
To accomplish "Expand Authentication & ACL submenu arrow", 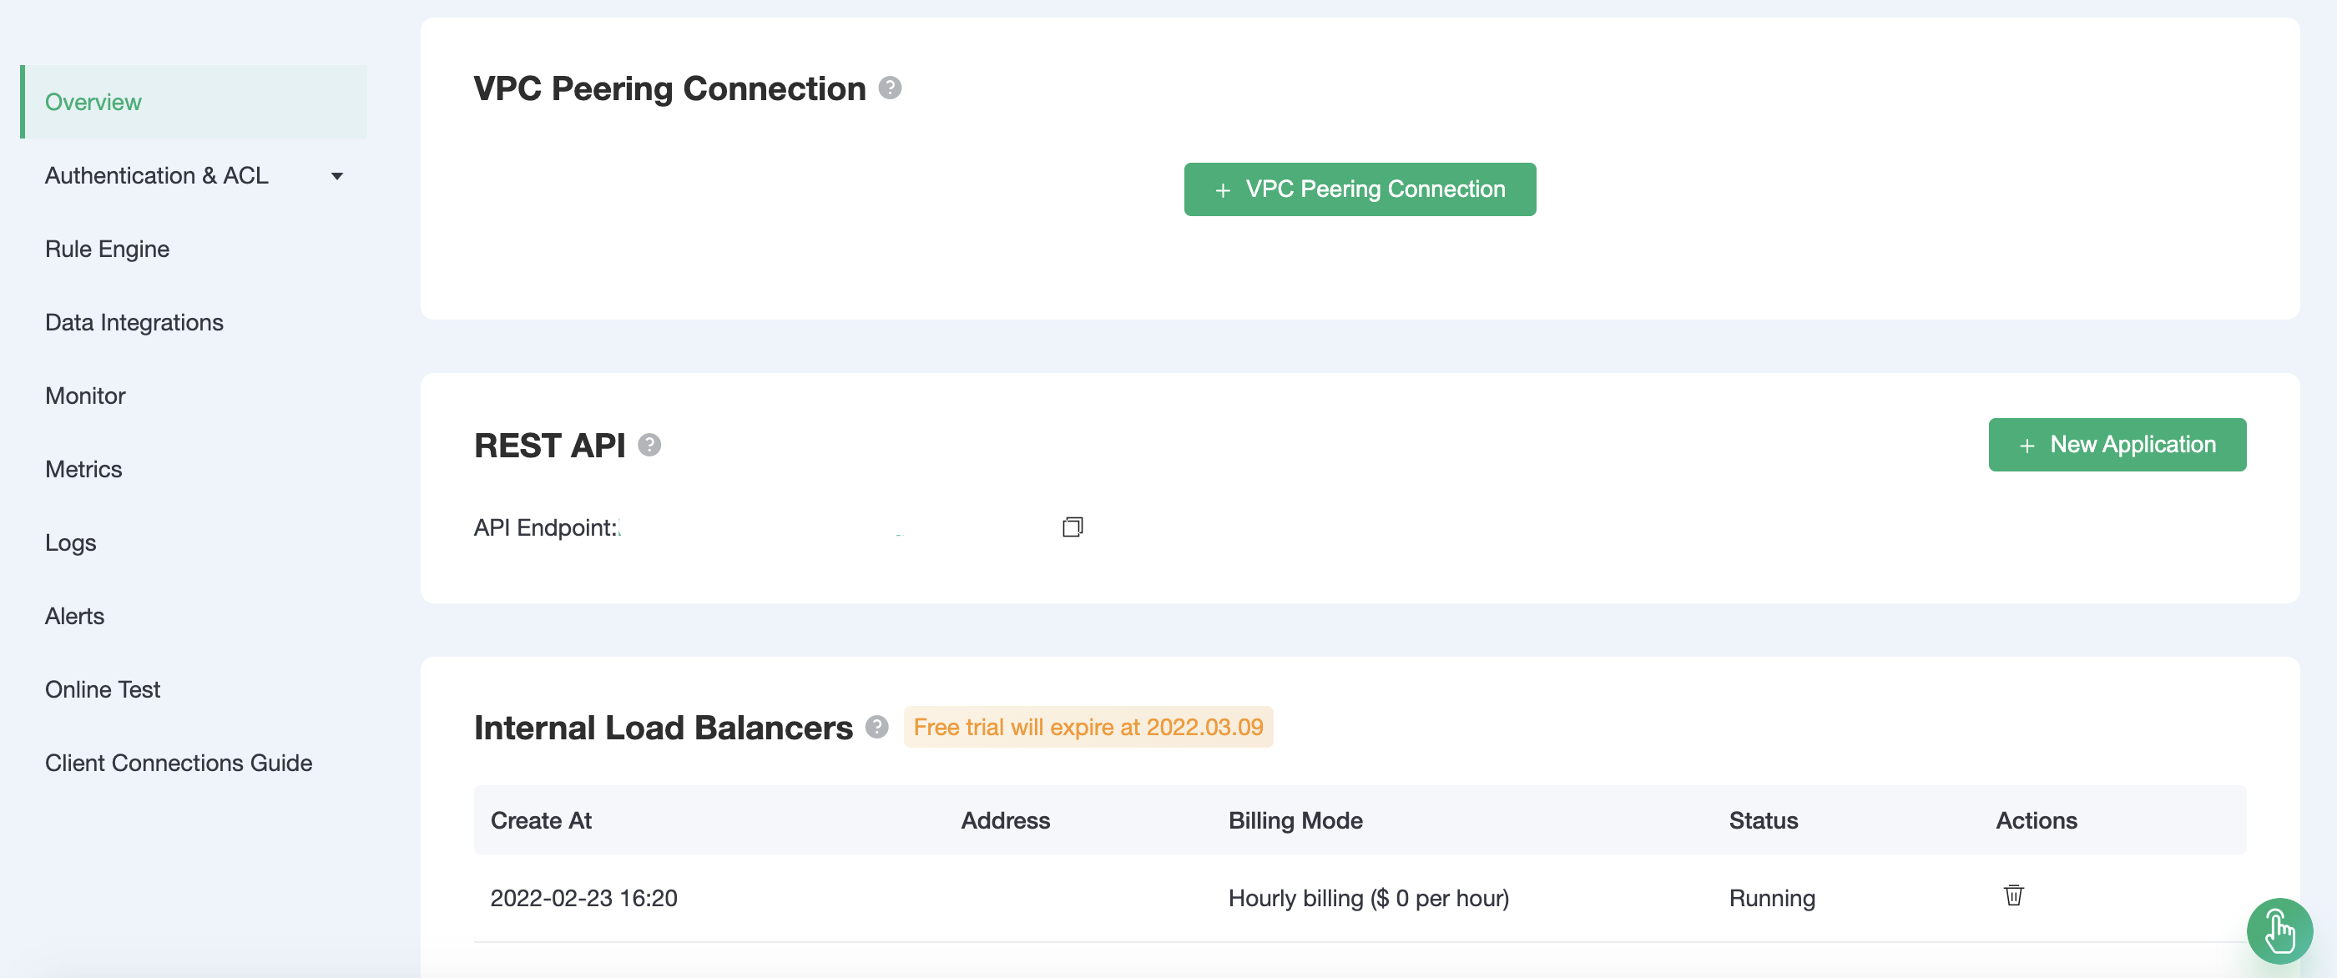I will 336,176.
